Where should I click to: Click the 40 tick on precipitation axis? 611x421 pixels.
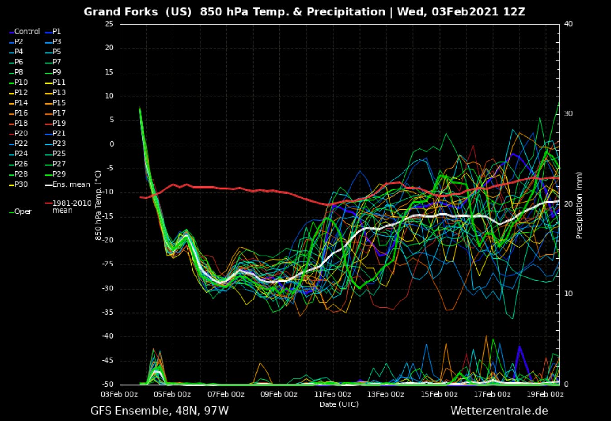pyautogui.click(x=568, y=24)
